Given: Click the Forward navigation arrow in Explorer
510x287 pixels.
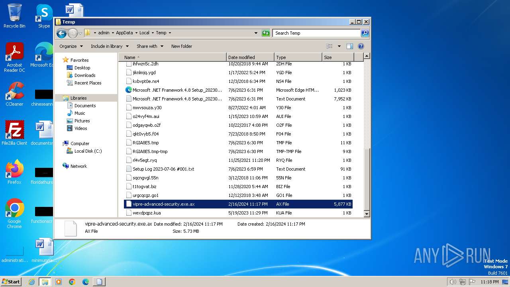Looking at the screenshot, I should [73, 33].
